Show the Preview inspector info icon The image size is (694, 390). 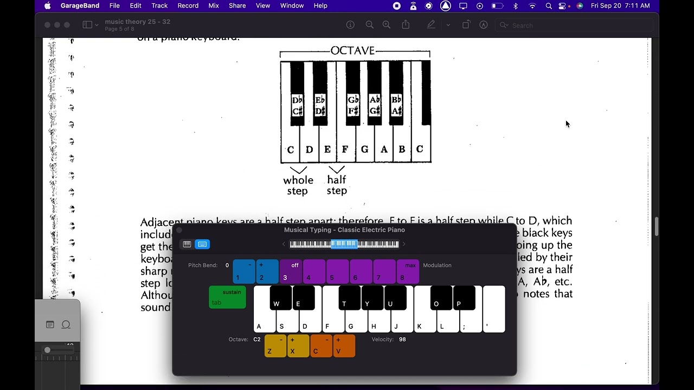(x=350, y=25)
